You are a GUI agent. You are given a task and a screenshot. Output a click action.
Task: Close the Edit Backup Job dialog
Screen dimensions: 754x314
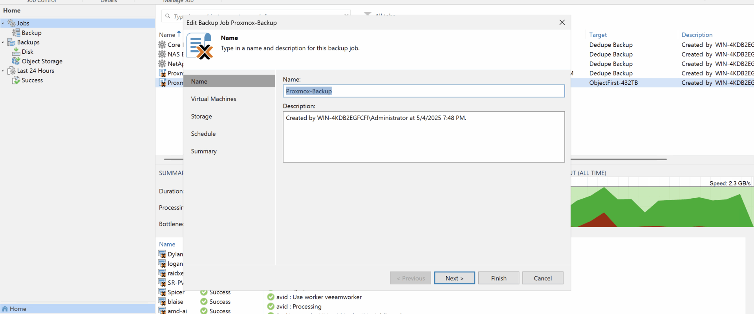point(562,22)
